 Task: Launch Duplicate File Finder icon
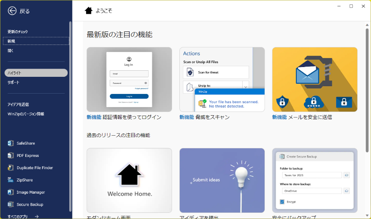[x=11, y=168]
